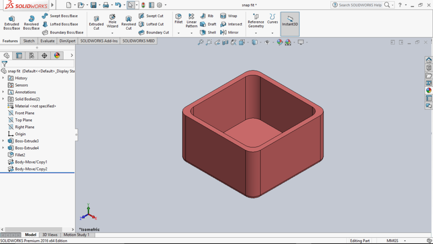Choose Lofted Cut feature
Image resolution: width=433 pixels, height=244 pixels.
[151, 24]
